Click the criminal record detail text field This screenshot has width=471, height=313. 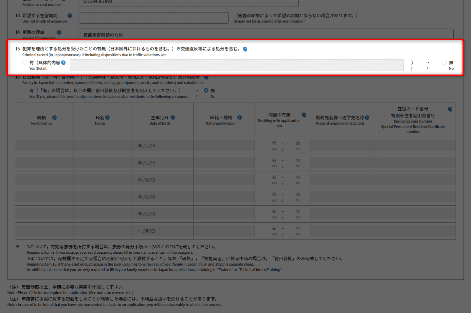(x=236, y=65)
